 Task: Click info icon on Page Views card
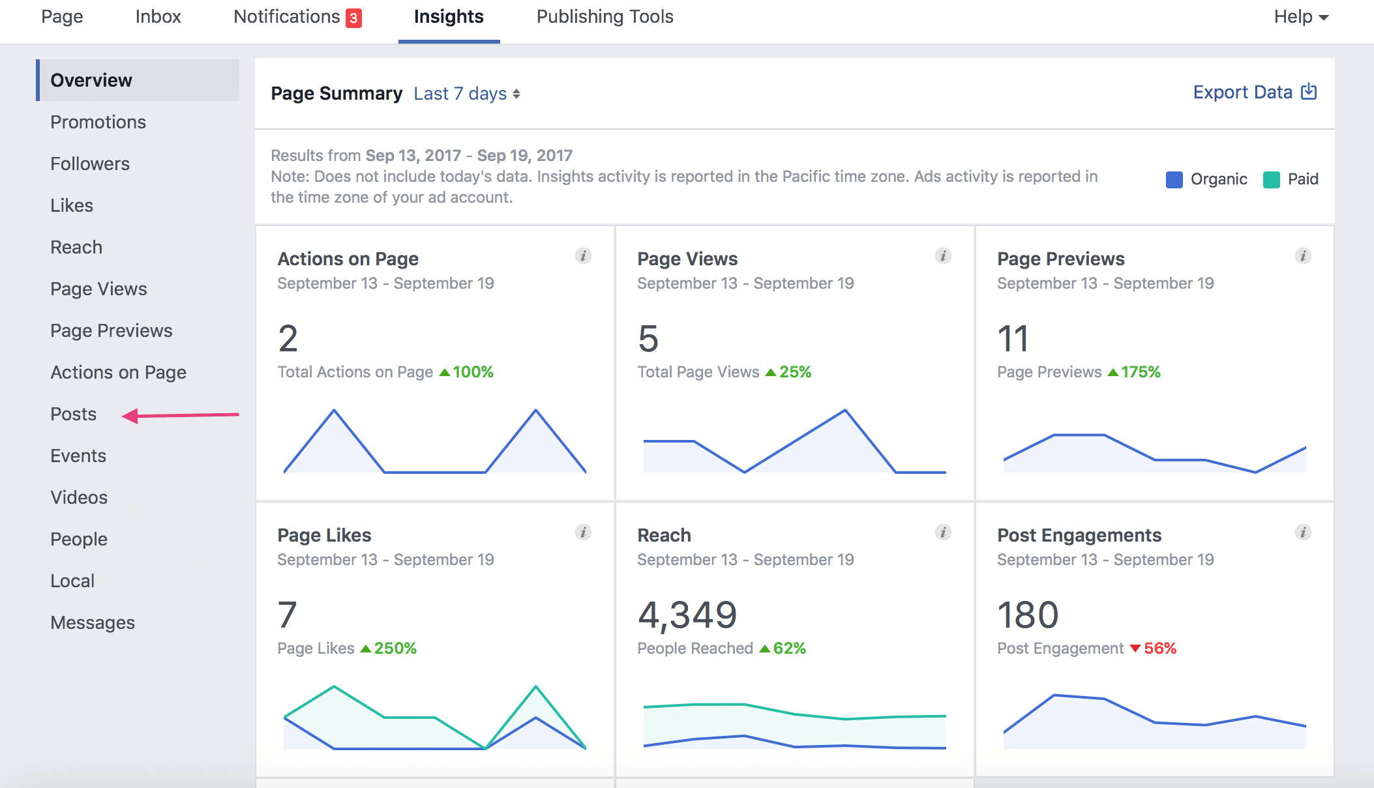[x=943, y=256]
